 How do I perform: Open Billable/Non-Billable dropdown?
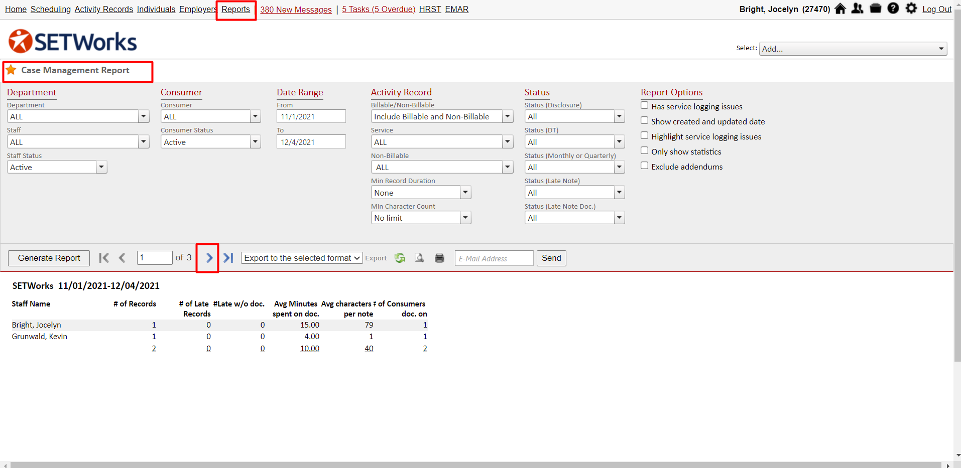click(x=508, y=116)
